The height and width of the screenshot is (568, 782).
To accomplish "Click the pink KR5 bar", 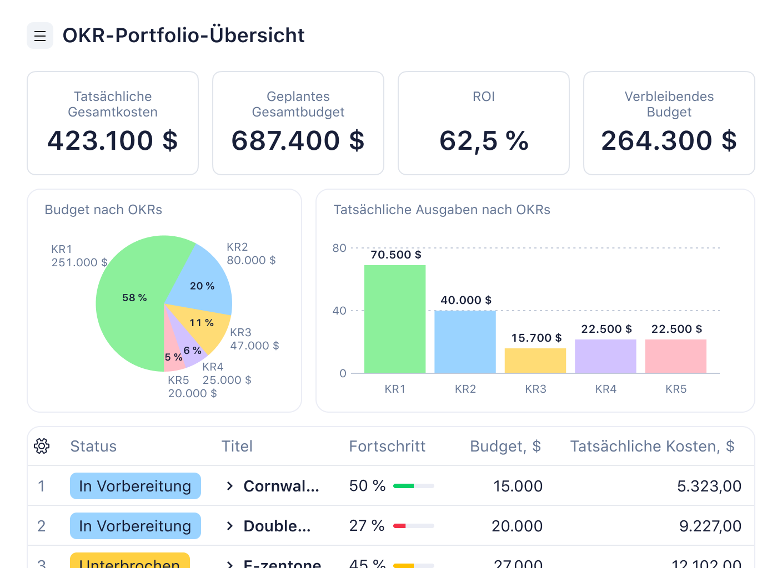I will 676,356.
